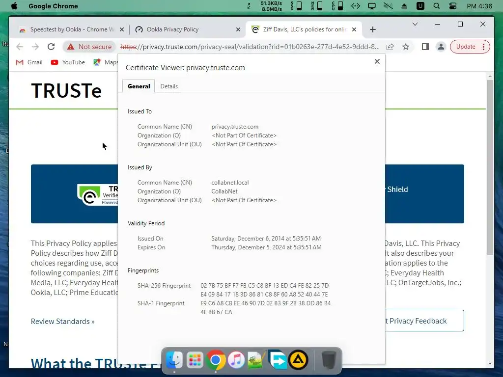Open Google Chrome from the dock
Screen dimensions: 503x377
[216, 360]
